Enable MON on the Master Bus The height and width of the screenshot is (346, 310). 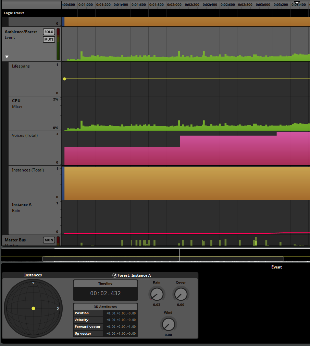49,240
